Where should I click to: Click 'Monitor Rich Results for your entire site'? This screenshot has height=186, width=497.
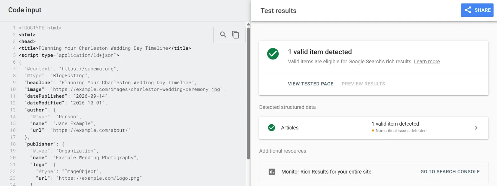pos(326,172)
